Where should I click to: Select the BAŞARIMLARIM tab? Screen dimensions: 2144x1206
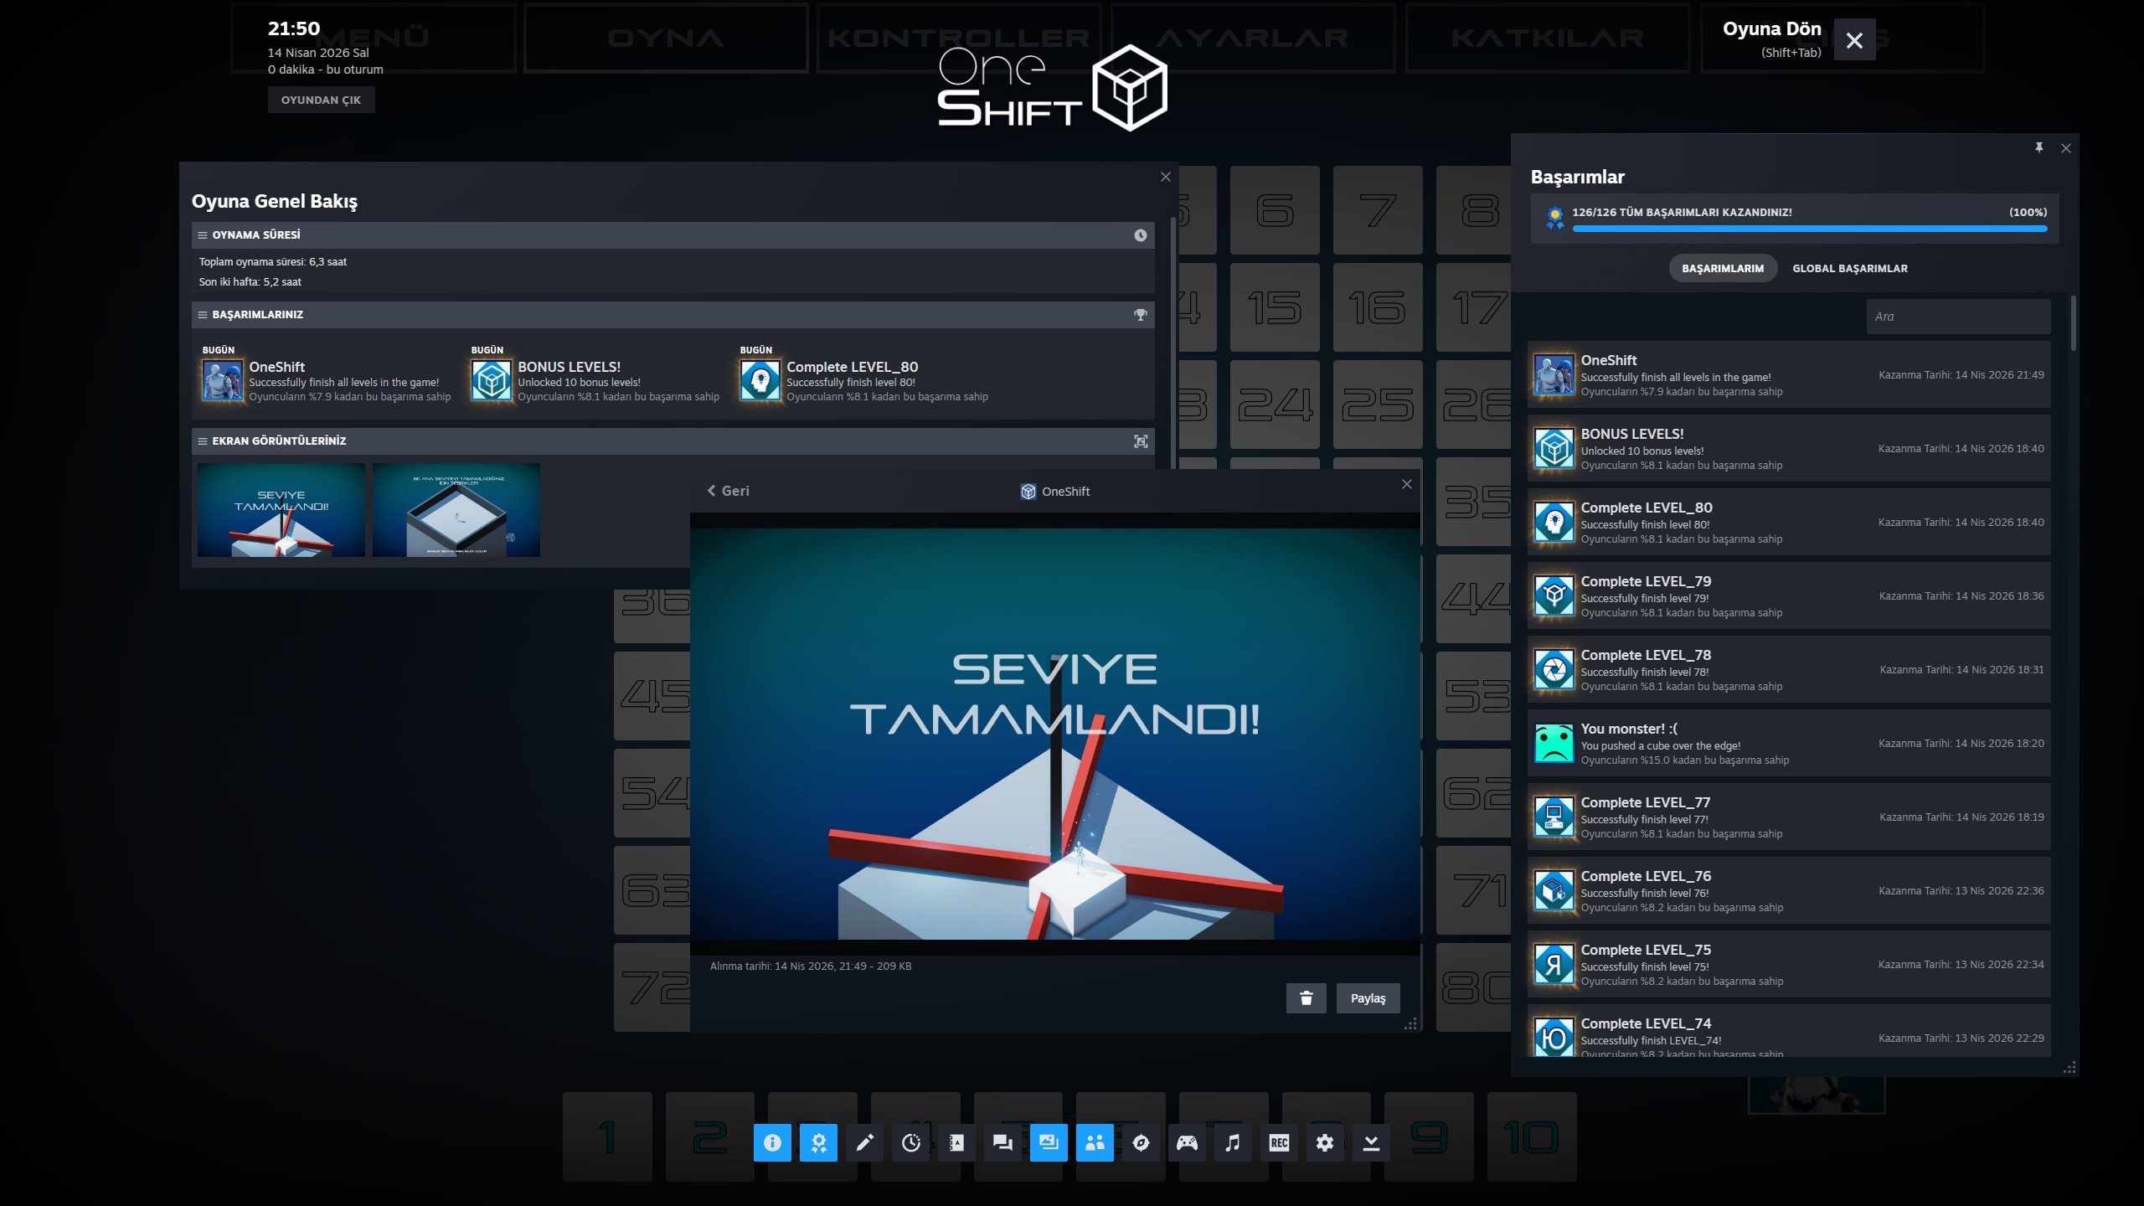pyautogui.click(x=1722, y=269)
